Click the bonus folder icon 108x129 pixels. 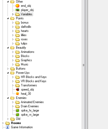[17, 23]
